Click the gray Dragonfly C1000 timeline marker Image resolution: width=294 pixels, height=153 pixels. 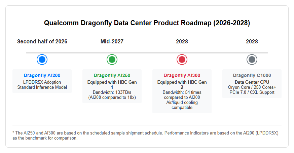[x=252, y=60]
